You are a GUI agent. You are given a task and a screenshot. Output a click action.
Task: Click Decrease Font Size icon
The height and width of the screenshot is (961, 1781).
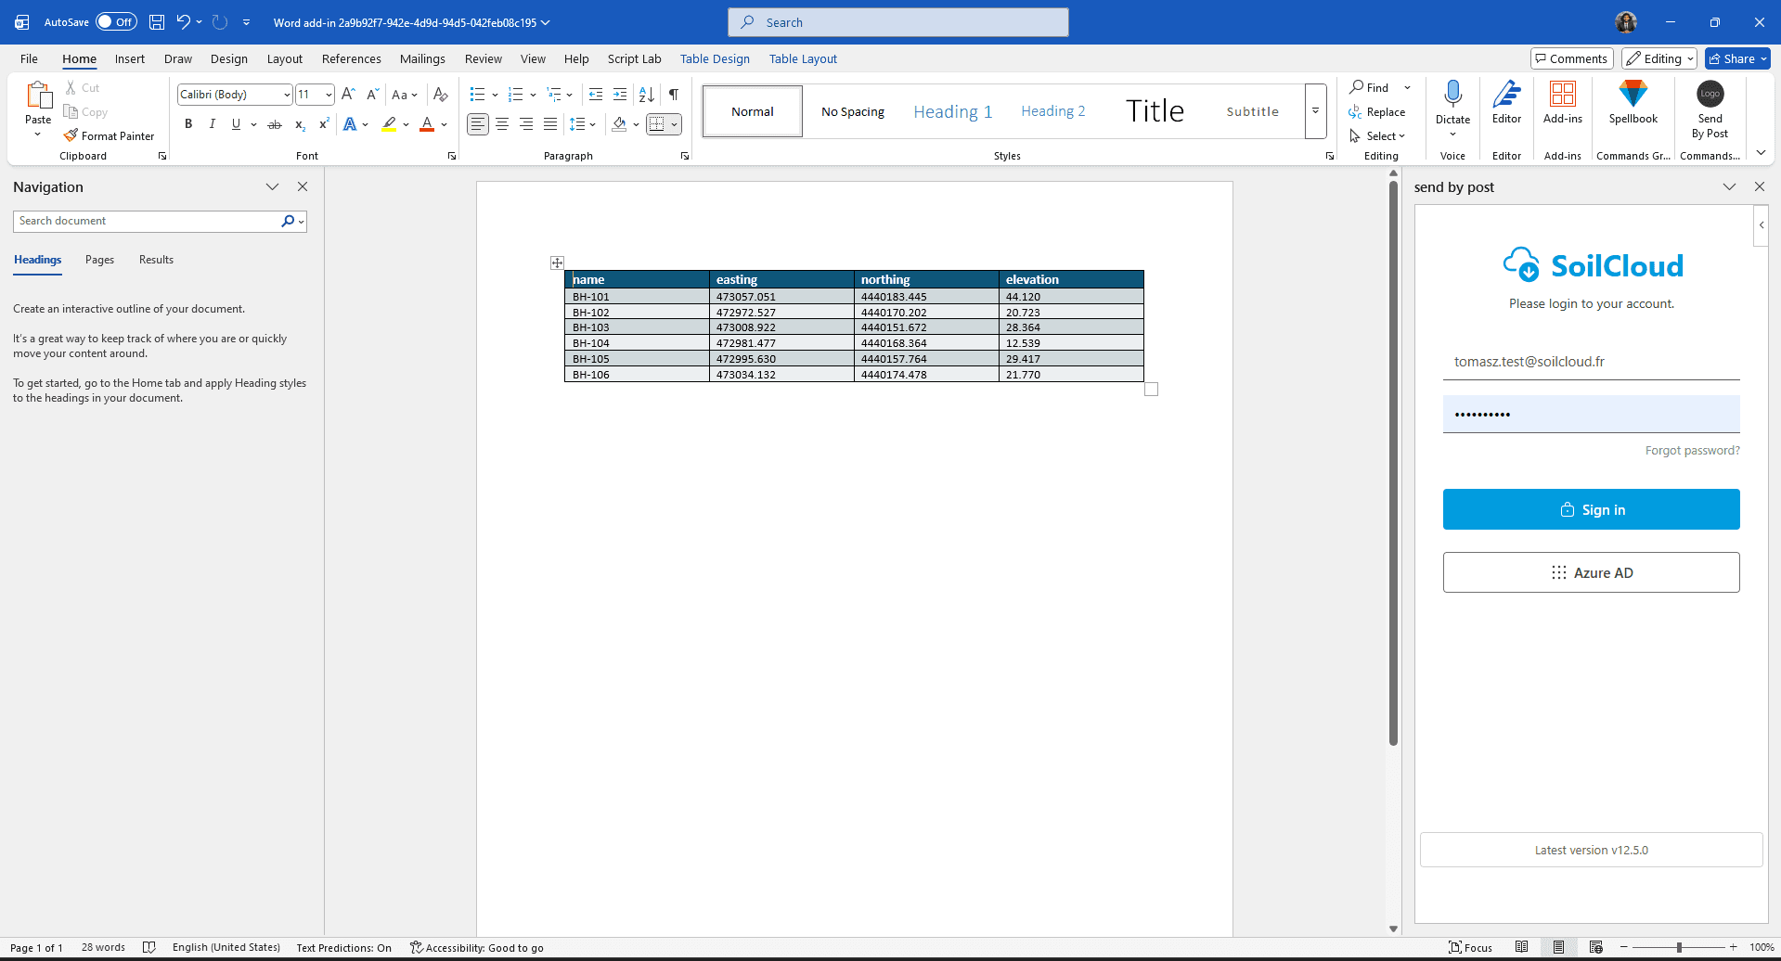pyautogui.click(x=372, y=95)
